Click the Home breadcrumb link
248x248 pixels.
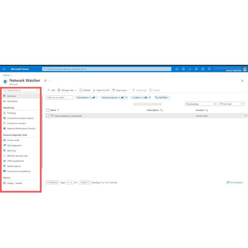tap(6, 75)
